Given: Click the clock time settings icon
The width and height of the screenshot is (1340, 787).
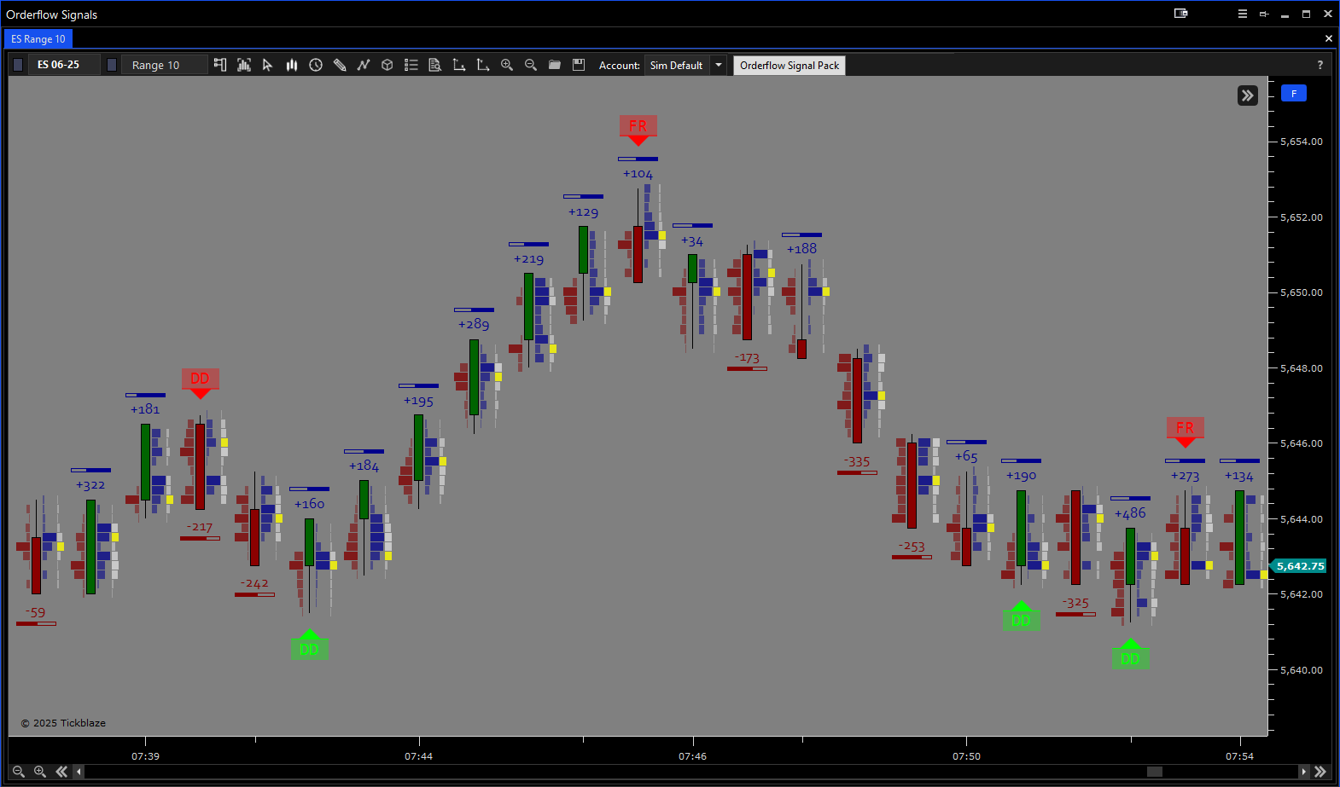Looking at the screenshot, I should (316, 65).
